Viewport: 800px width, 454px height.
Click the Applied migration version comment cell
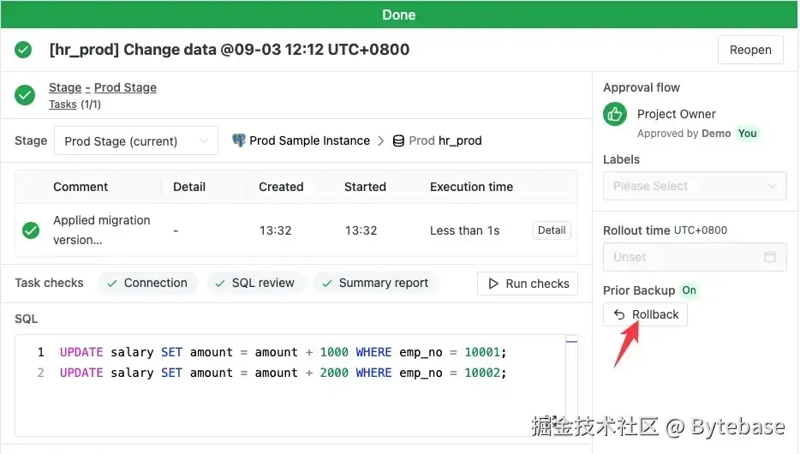pyautogui.click(x=102, y=230)
